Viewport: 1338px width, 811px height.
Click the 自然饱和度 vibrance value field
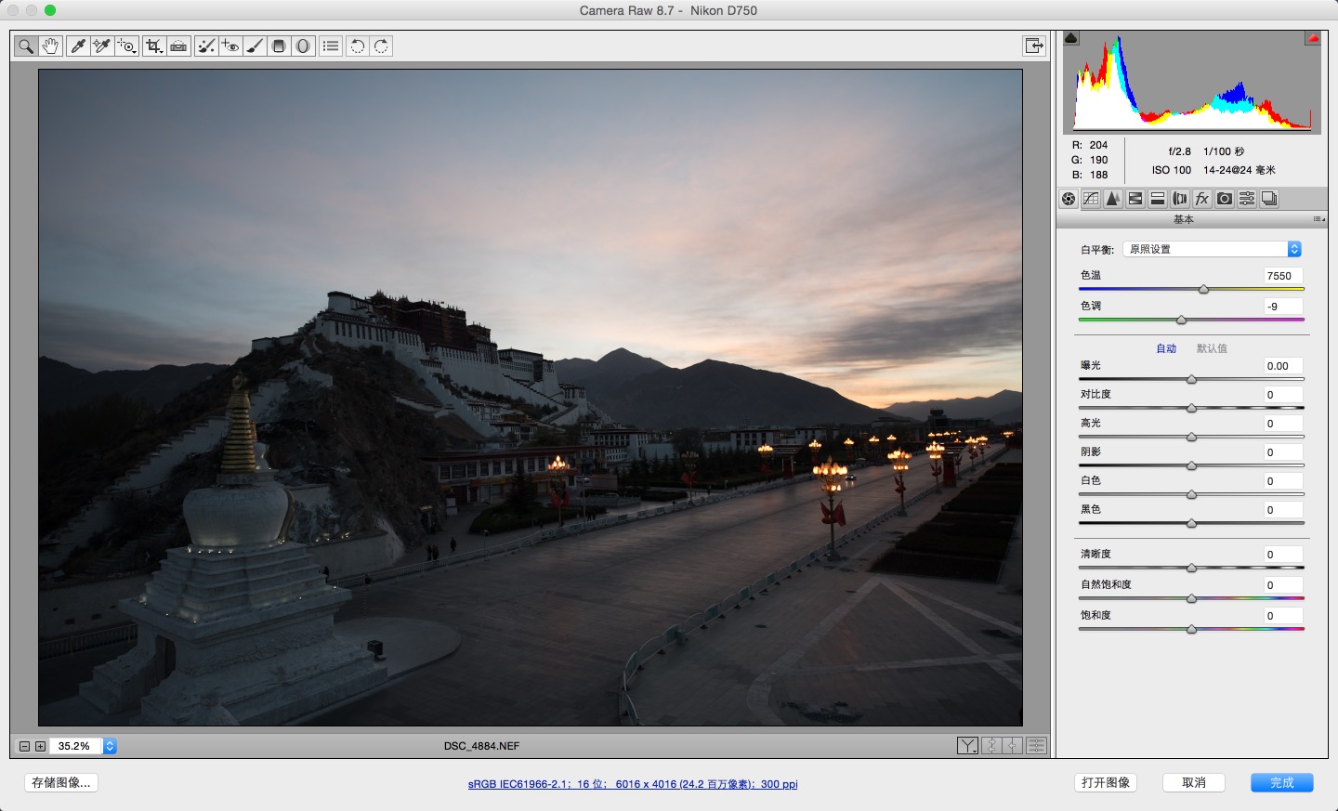click(1282, 585)
